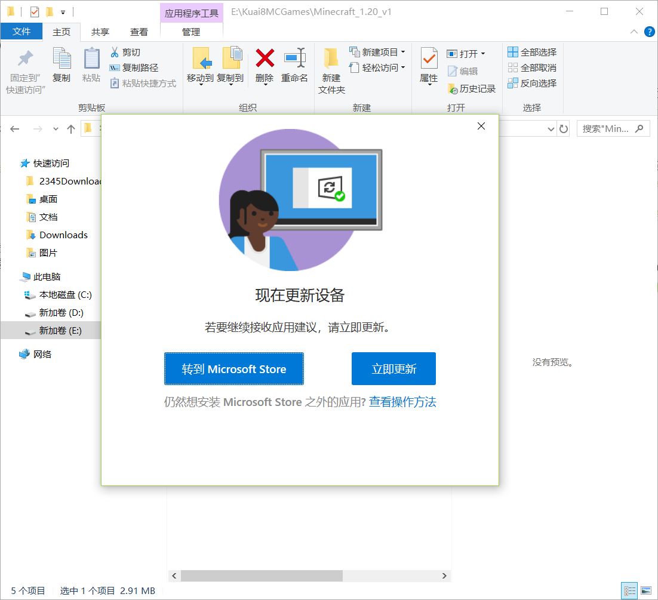Open recent locations dropdown chevron

[x=56, y=129]
